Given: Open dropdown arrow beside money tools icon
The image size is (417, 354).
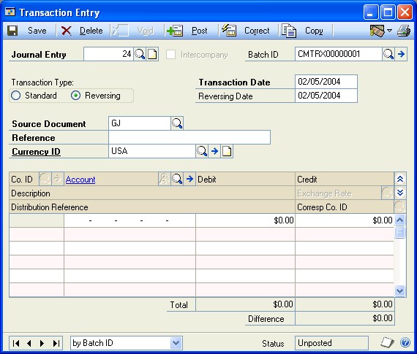Looking at the screenshot, I should coord(390,31).
